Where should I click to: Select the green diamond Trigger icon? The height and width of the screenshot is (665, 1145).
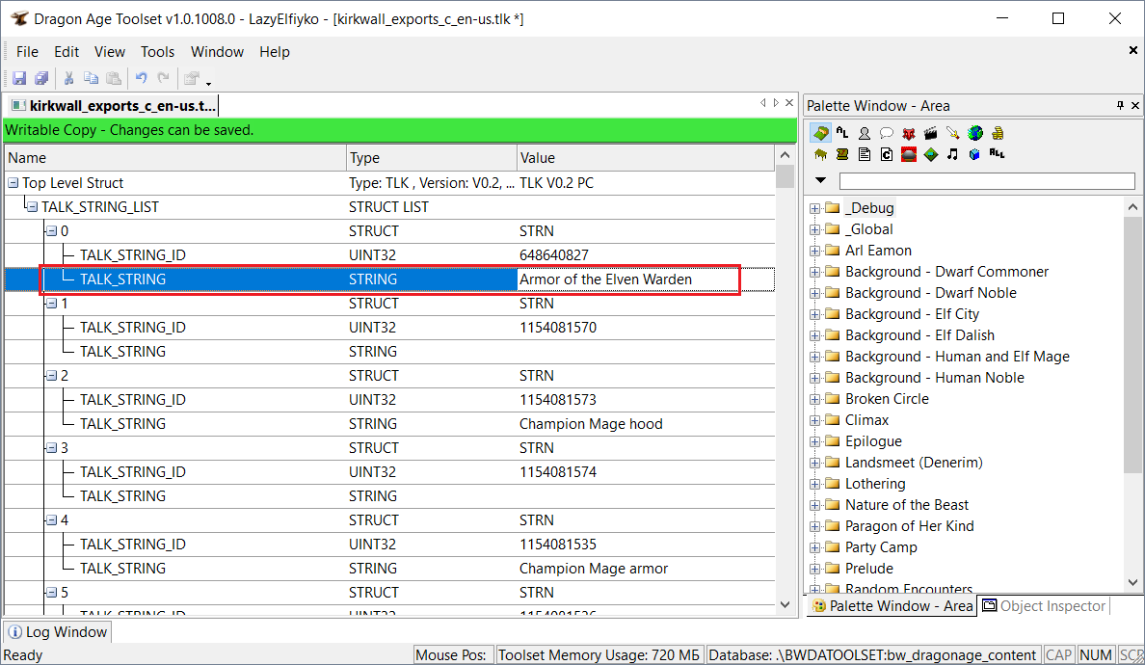click(x=930, y=154)
